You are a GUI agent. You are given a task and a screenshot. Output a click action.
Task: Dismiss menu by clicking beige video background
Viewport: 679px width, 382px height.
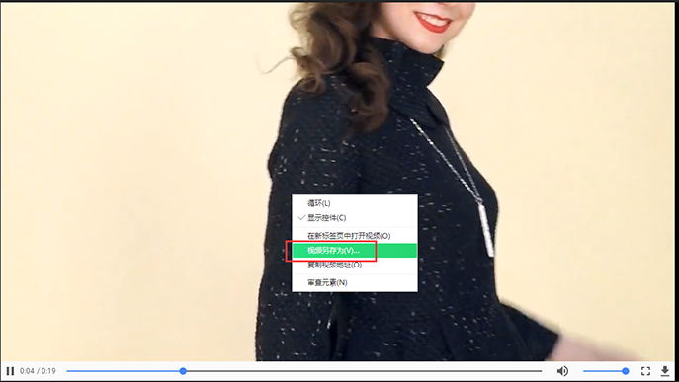point(129,173)
